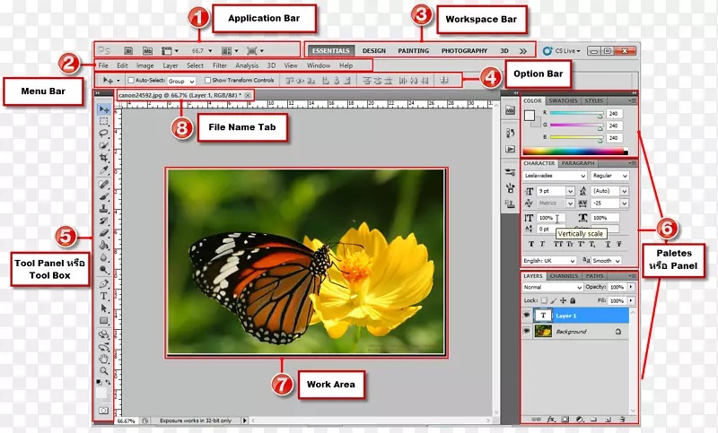Enable the Auto-Select checkbox
The width and height of the screenshot is (718, 433).
pyautogui.click(x=131, y=81)
